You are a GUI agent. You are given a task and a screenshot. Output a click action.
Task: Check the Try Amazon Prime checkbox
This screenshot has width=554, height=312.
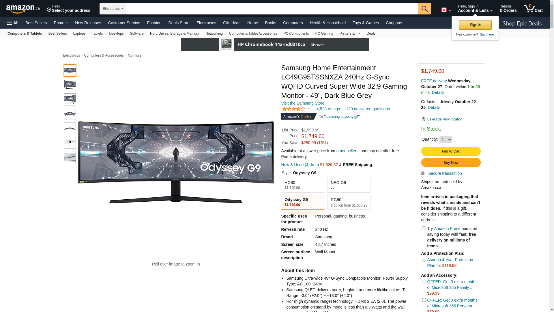[424, 229]
